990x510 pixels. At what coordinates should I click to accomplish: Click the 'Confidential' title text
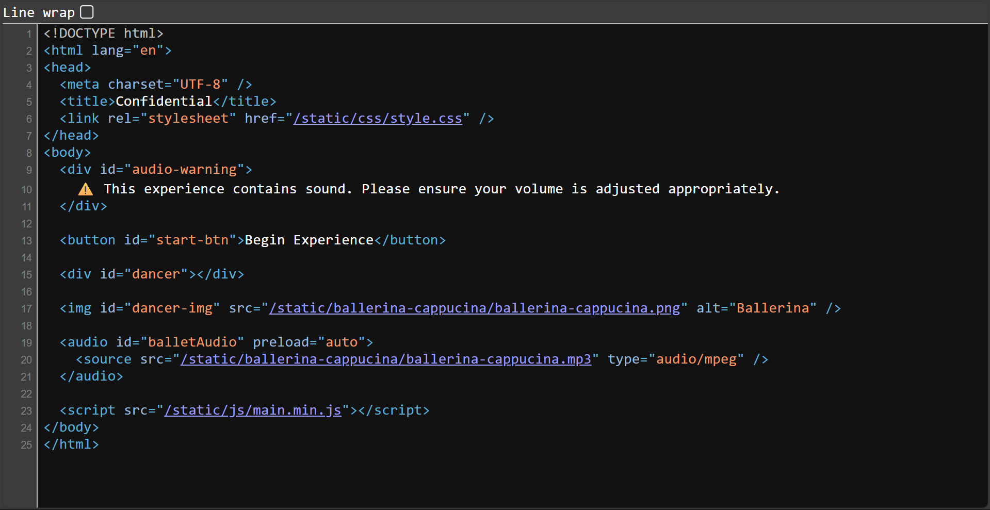[164, 102]
